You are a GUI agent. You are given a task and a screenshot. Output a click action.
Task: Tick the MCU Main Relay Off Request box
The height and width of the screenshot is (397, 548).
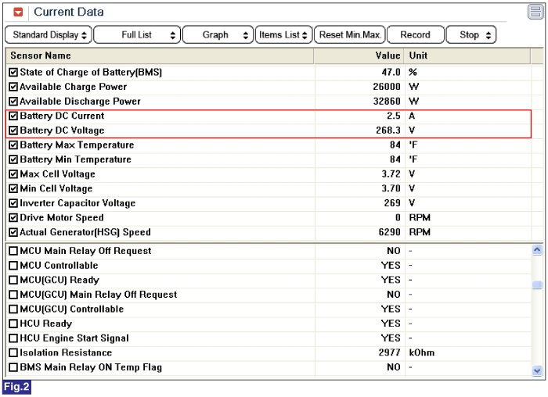tap(13, 251)
